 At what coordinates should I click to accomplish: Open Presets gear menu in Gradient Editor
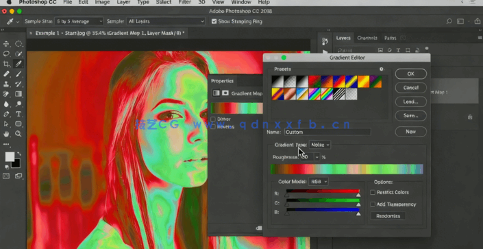coord(382,69)
